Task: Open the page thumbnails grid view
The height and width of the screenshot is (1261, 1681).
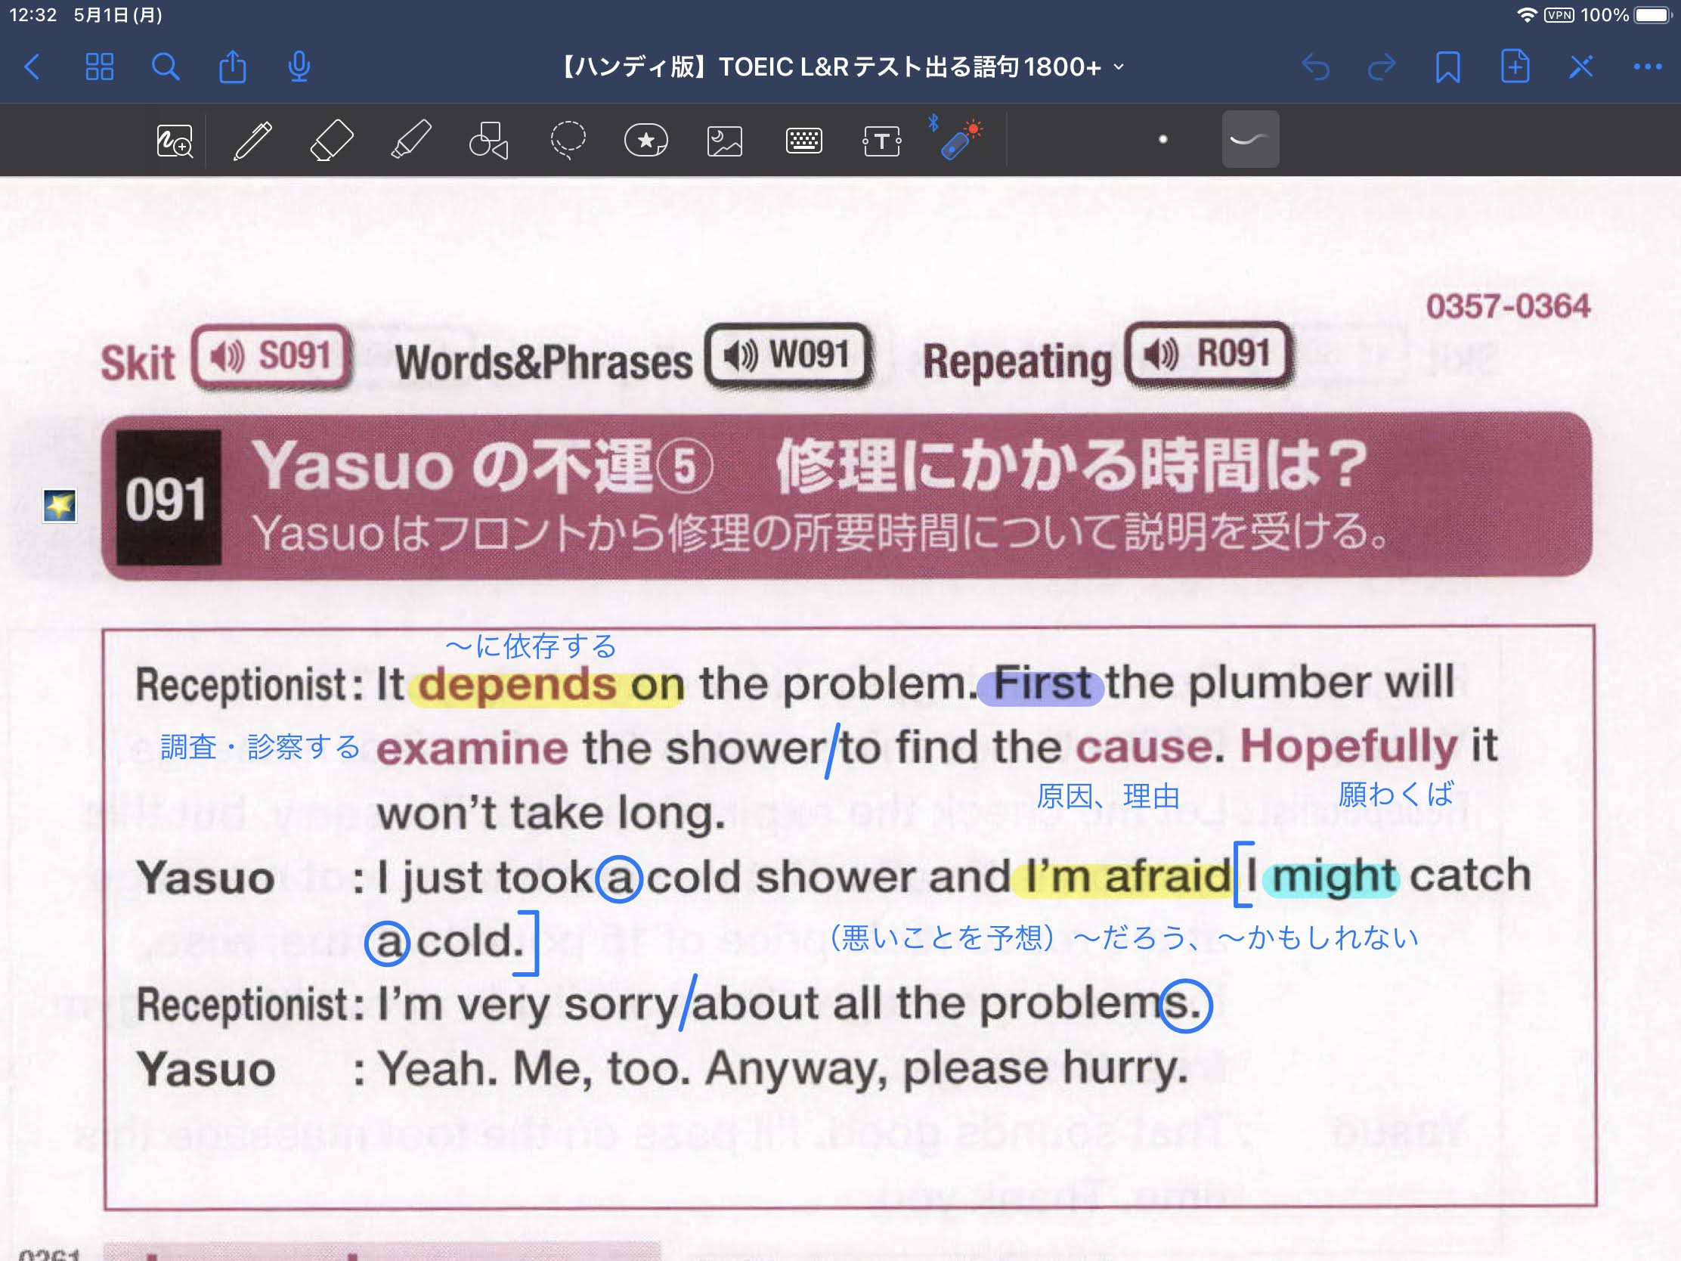Action: tap(100, 67)
